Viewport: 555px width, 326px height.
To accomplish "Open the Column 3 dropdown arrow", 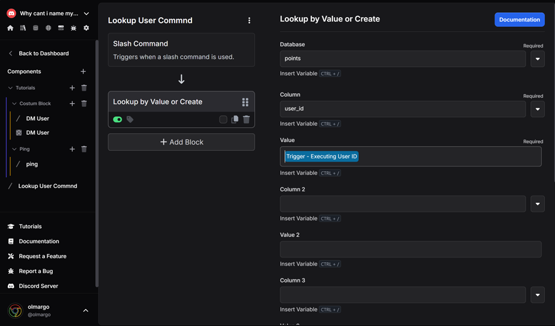I will pyautogui.click(x=537, y=294).
